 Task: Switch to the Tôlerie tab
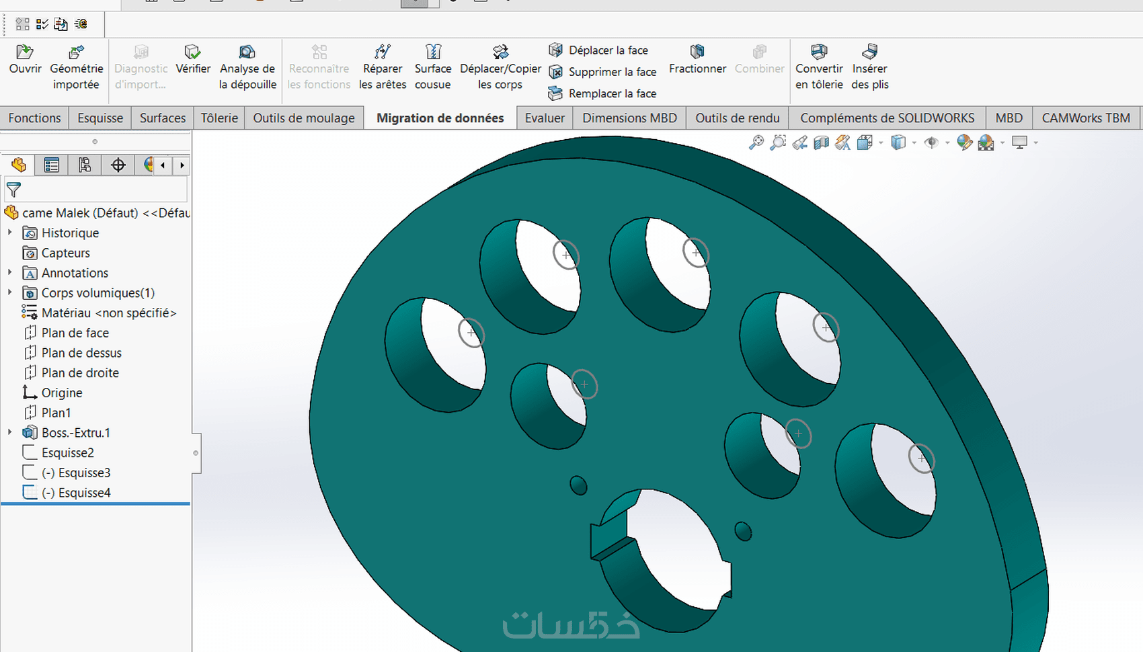219,118
